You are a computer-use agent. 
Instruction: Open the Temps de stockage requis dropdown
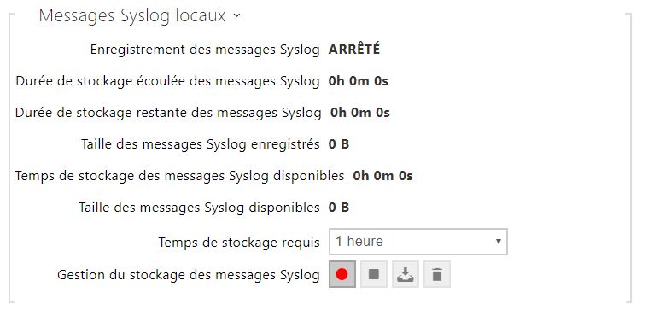418,242
